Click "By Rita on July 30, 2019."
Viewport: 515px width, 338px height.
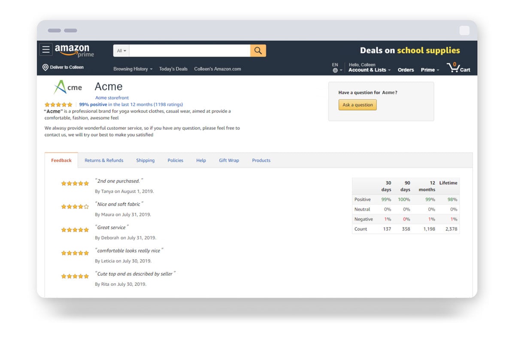click(121, 284)
